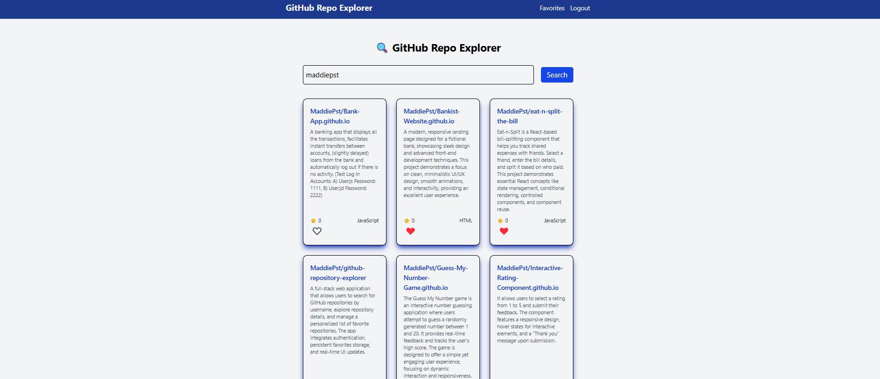Click star icon on eat-n-split-the-bill card
This screenshot has height=379, width=880.
point(500,220)
